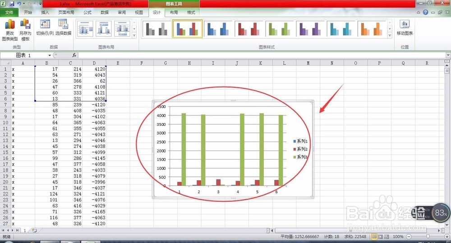Switch to Normal view icon

tap(374, 237)
